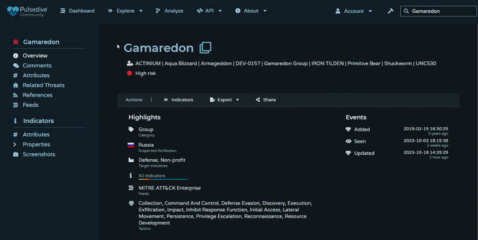Click the Feeds list icon
Viewport: 478px width, 240px height.
coord(16,105)
